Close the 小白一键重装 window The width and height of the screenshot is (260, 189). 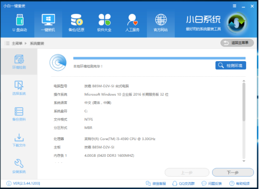pos(252,6)
